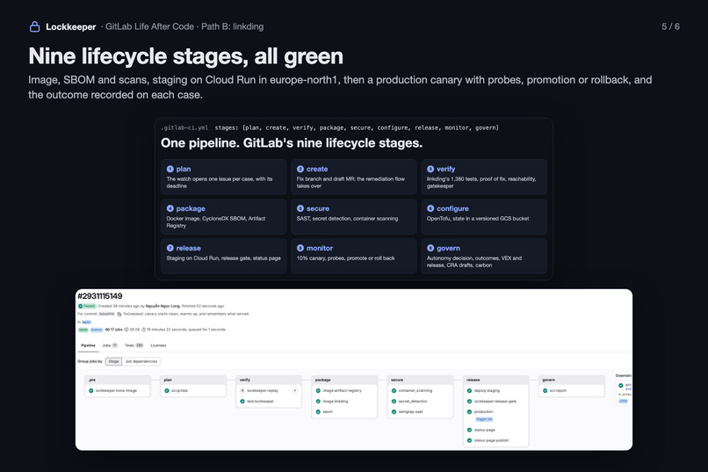Viewport: 708px width, 472px height.
Task: Click the .gitlab-ci.yml file name
Action: [184, 127]
